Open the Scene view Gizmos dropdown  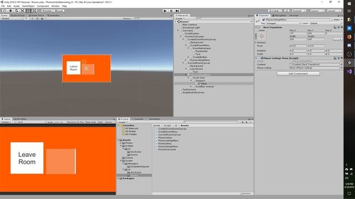pyautogui.click(x=128, y=18)
